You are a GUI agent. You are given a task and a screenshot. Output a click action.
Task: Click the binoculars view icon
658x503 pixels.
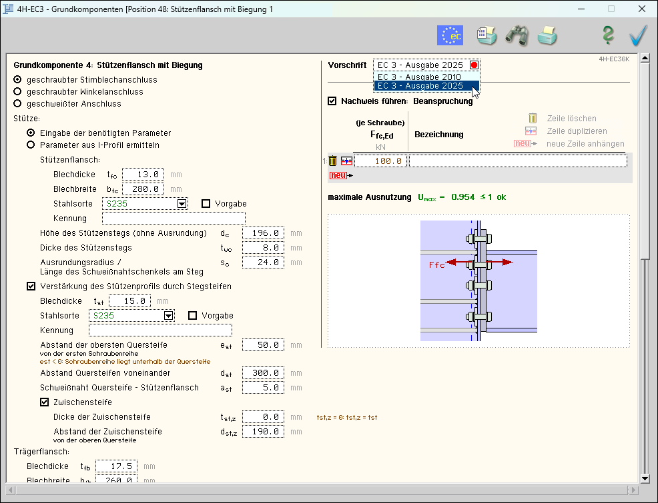[517, 35]
